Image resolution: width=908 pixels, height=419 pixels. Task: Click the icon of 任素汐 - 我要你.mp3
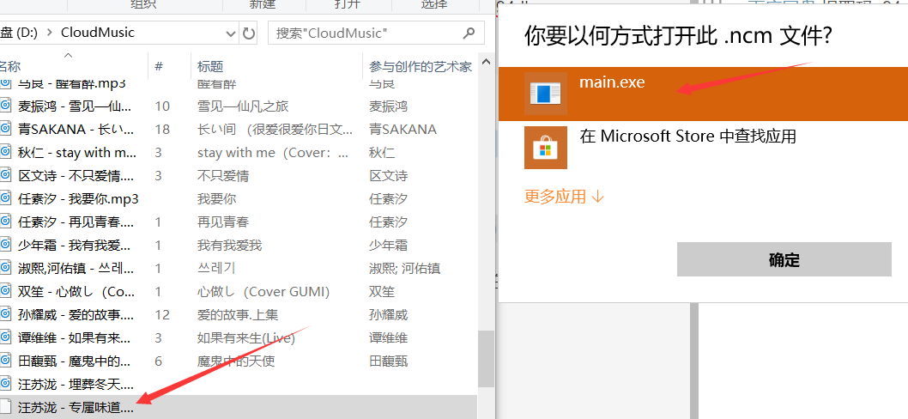point(5,199)
